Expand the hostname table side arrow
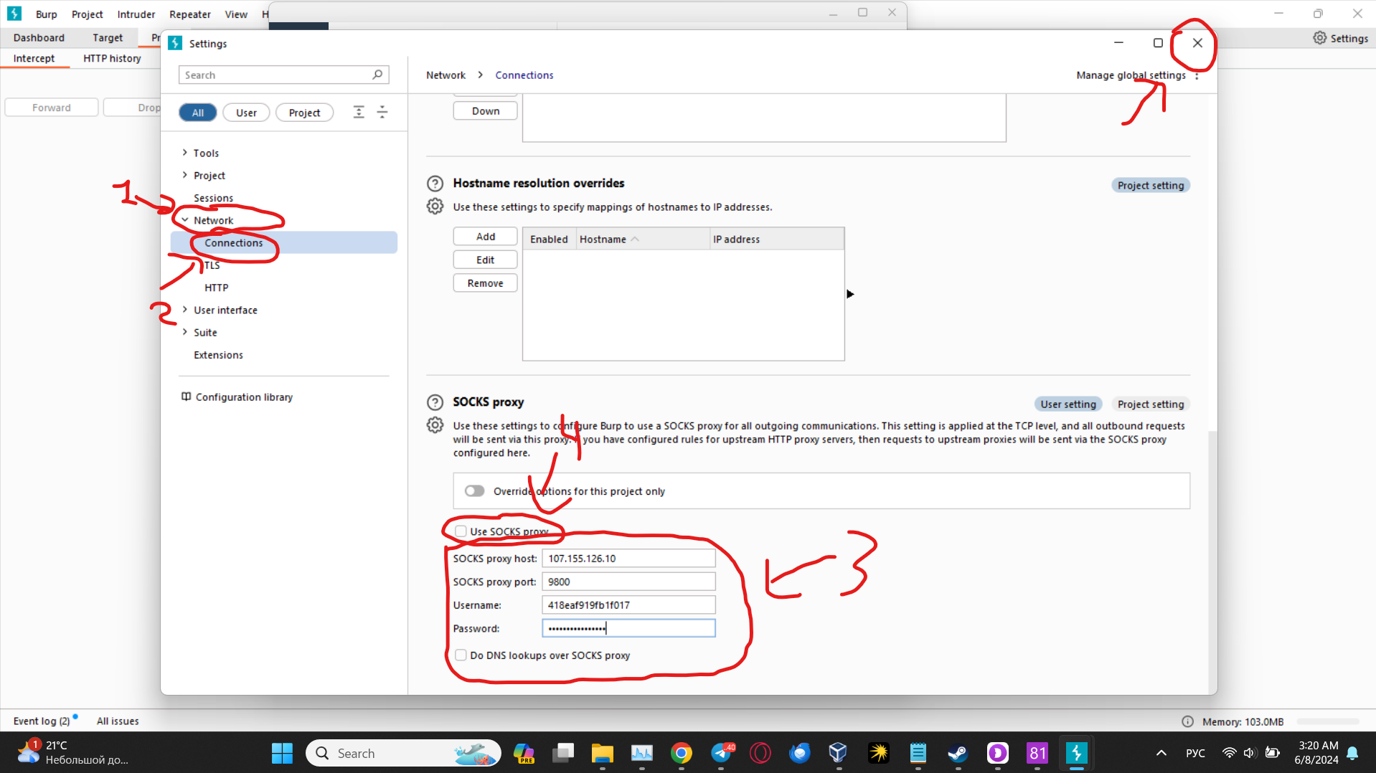The width and height of the screenshot is (1376, 773). tap(850, 294)
